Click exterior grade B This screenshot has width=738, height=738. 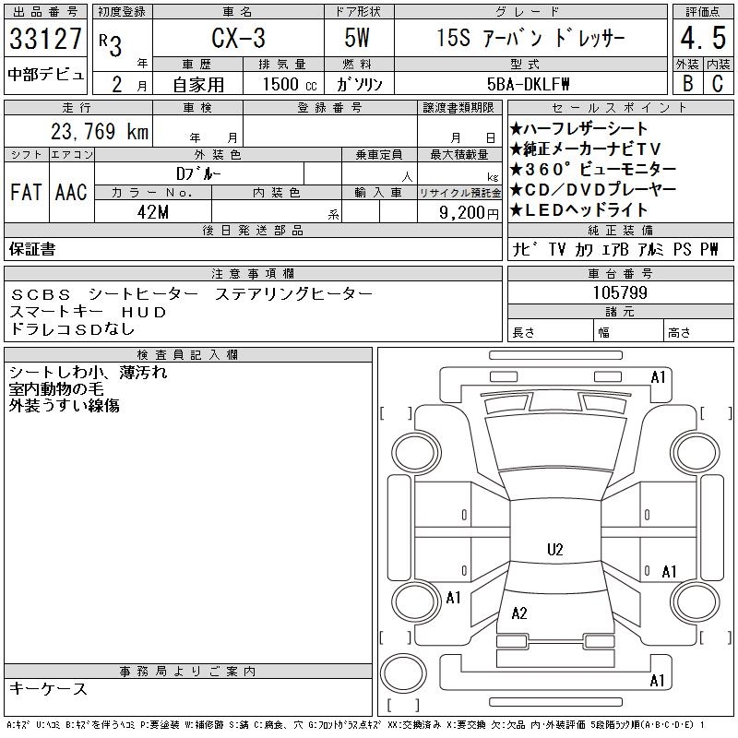point(687,83)
